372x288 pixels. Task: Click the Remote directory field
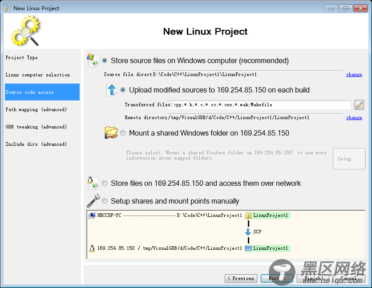[255, 118]
